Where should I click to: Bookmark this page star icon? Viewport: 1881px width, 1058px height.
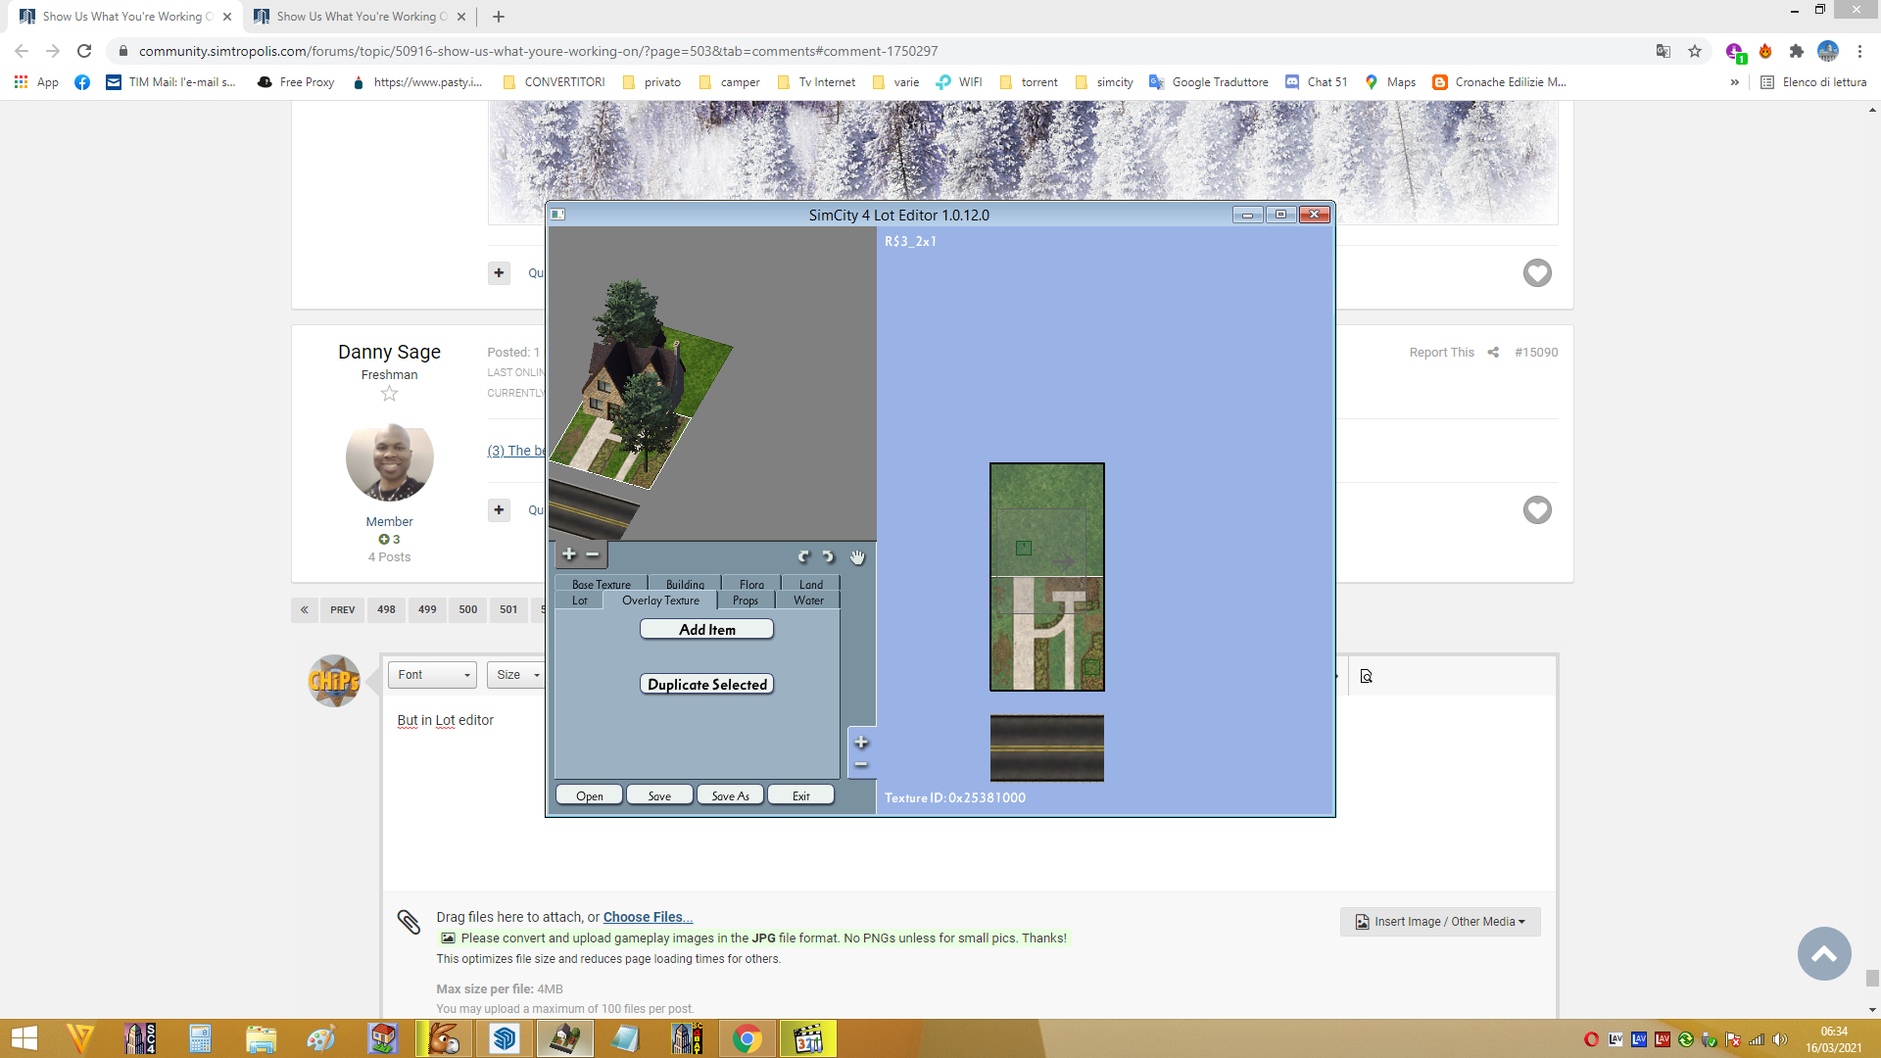click(1695, 51)
